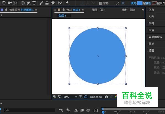Select the Puppet Pin tool
This screenshot has width=165, height=114.
67,3
